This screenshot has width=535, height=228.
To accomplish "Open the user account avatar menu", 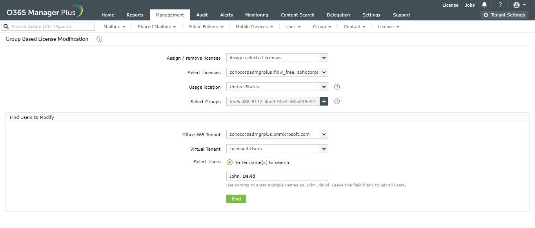I will pos(519,5).
